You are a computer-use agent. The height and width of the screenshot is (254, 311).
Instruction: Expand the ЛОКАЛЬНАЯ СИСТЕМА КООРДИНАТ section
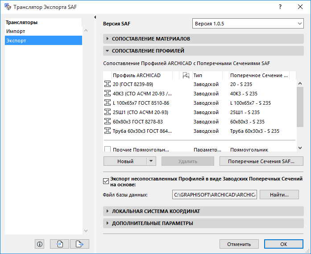(x=107, y=211)
